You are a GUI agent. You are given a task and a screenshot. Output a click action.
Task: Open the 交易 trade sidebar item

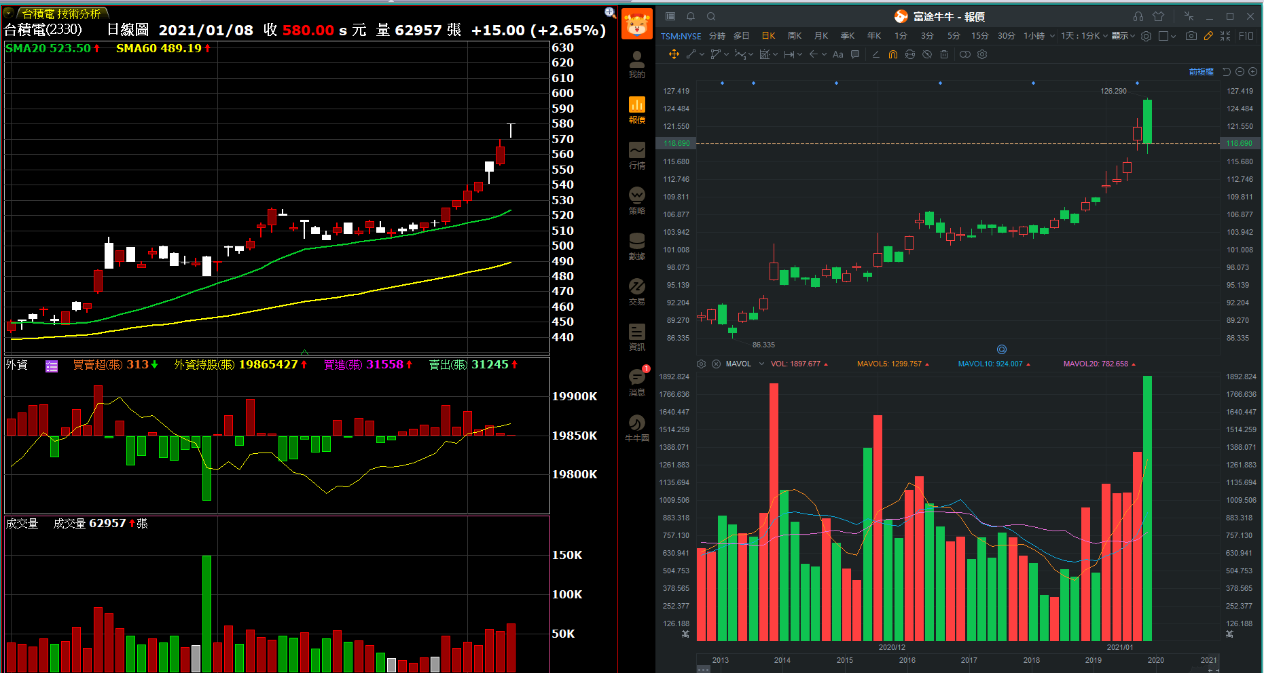[636, 292]
